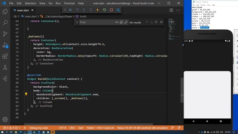238x134 pixels.
Task: Open the Windows Action Center notifications
Action: click(234, 132)
